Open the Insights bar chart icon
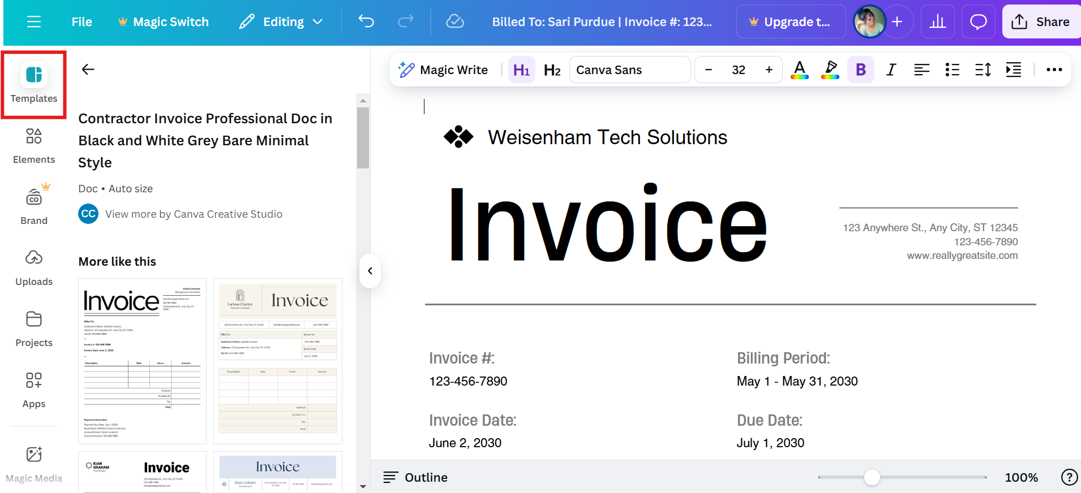 coord(938,22)
